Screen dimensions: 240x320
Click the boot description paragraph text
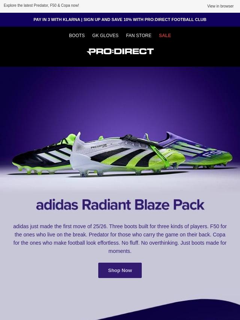120,239
